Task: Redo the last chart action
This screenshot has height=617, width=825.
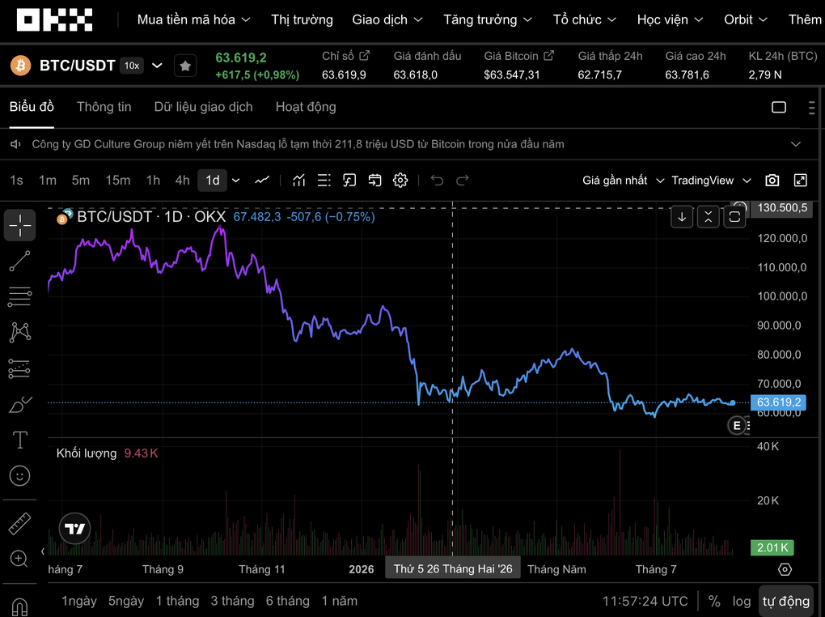Action: point(463,181)
